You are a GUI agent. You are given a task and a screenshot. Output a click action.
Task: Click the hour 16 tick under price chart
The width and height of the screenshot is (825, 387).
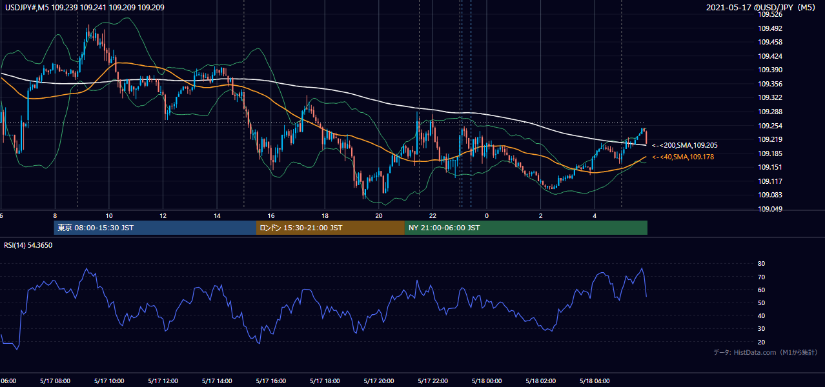pos(270,215)
